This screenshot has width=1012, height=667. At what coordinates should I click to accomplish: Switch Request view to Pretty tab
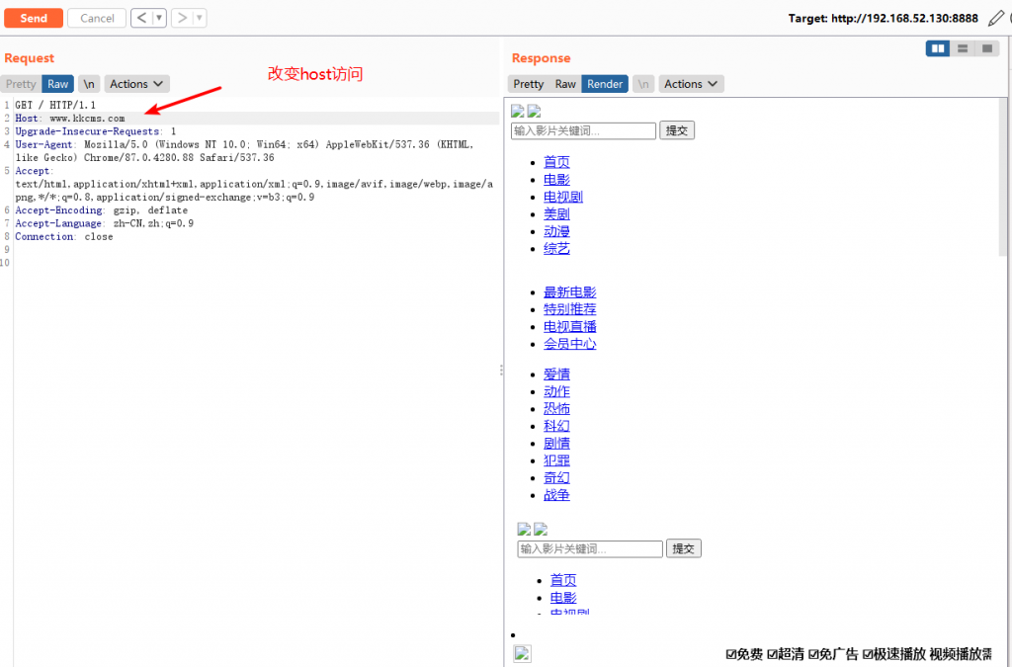pyautogui.click(x=21, y=84)
